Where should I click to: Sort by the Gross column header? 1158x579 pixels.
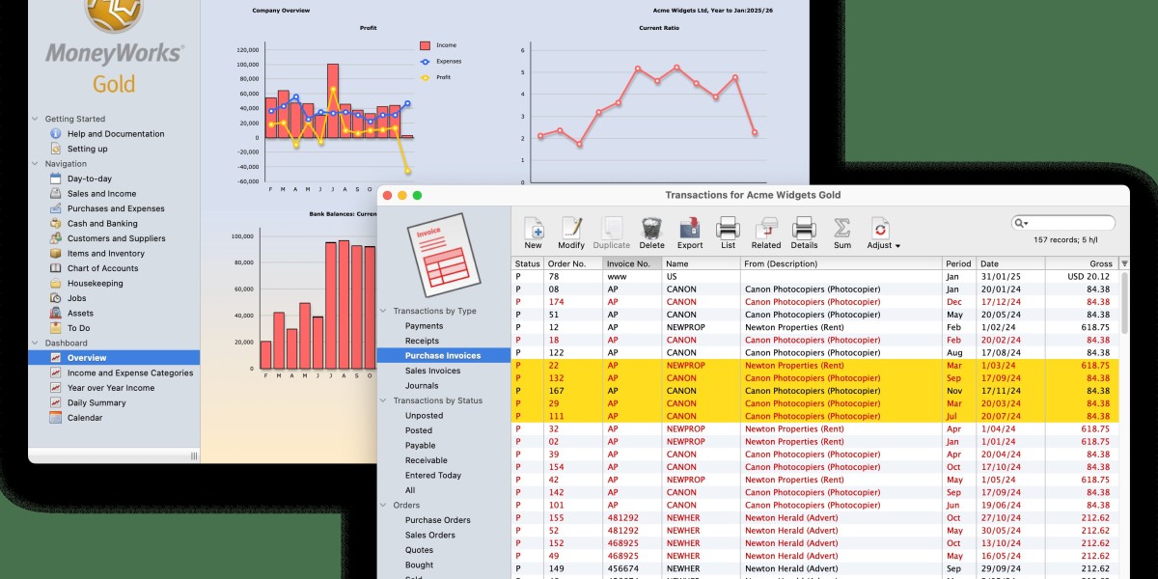click(x=1081, y=263)
